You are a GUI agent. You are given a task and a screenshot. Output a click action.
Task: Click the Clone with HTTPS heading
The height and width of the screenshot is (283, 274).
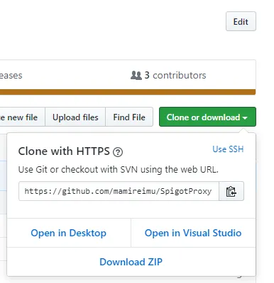point(64,151)
